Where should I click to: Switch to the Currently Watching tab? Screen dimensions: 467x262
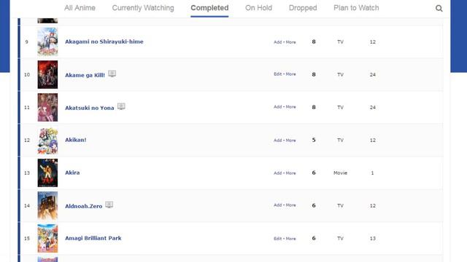coord(143,8)
